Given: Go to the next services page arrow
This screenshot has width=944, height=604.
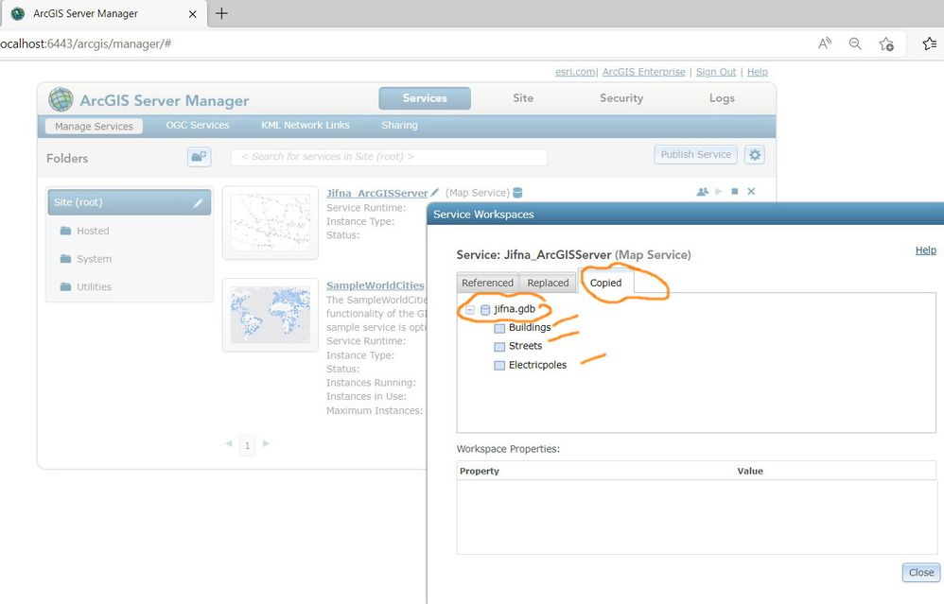Looking at the screenshot, I should coord(266,444).
